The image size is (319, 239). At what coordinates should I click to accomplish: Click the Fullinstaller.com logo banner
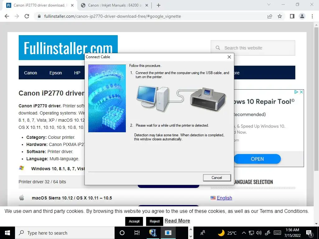68,48
